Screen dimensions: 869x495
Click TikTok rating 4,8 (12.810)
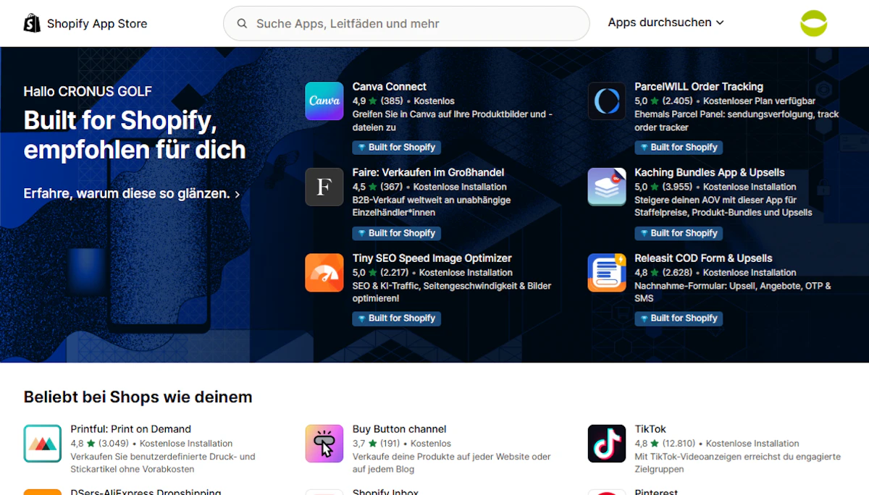click(665, 444)
